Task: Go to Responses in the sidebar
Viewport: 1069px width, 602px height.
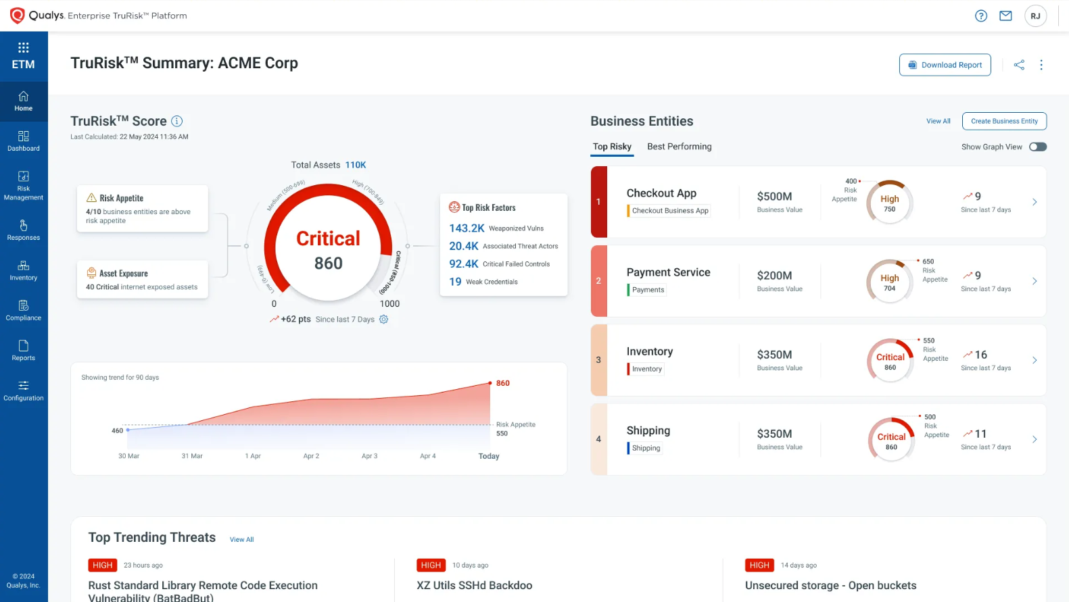Action: click(x=24, y=230)
